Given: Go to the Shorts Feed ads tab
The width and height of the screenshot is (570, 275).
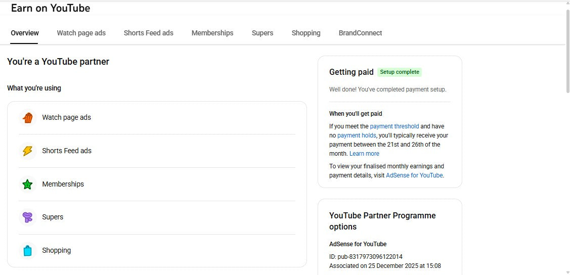Looking at the screenshot, I should (149, 33).
